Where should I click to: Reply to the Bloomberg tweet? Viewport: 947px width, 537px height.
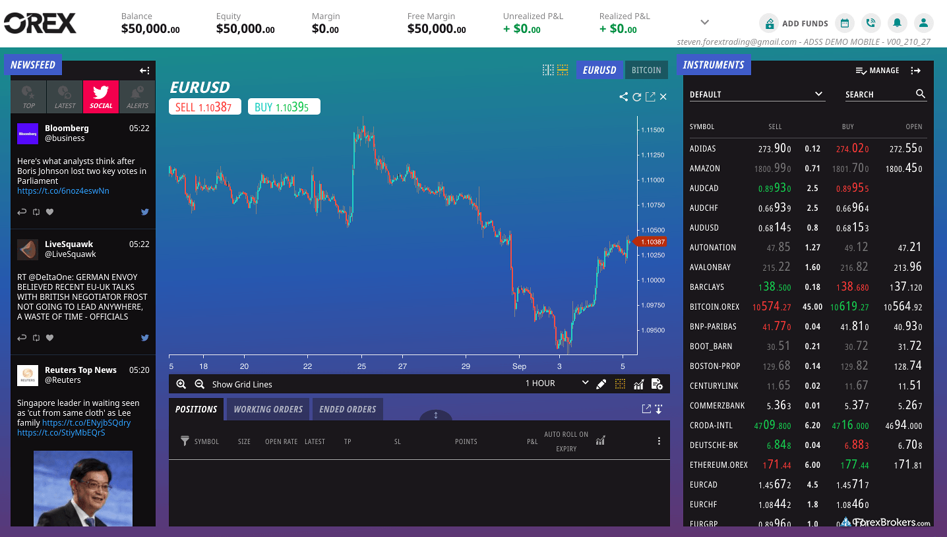point(22,212)
